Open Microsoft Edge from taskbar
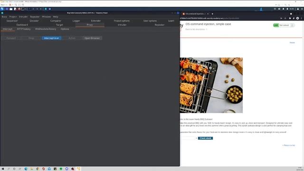Viewport: 304px width, 171px height. click(x=26, y=169)
